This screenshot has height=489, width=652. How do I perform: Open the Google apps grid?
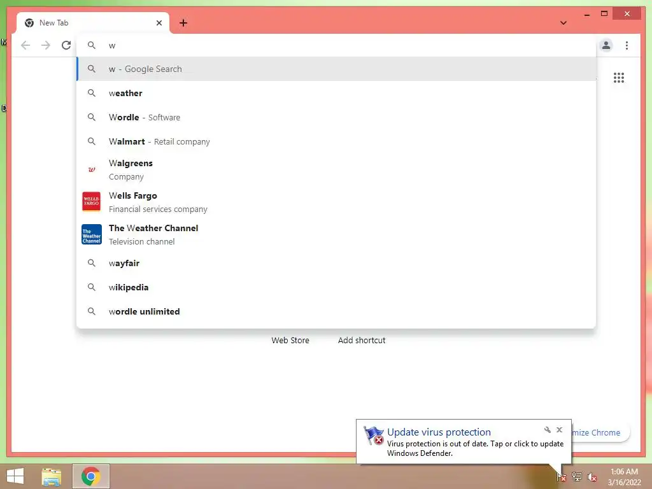pyautogui.click(x=619, y=78)
